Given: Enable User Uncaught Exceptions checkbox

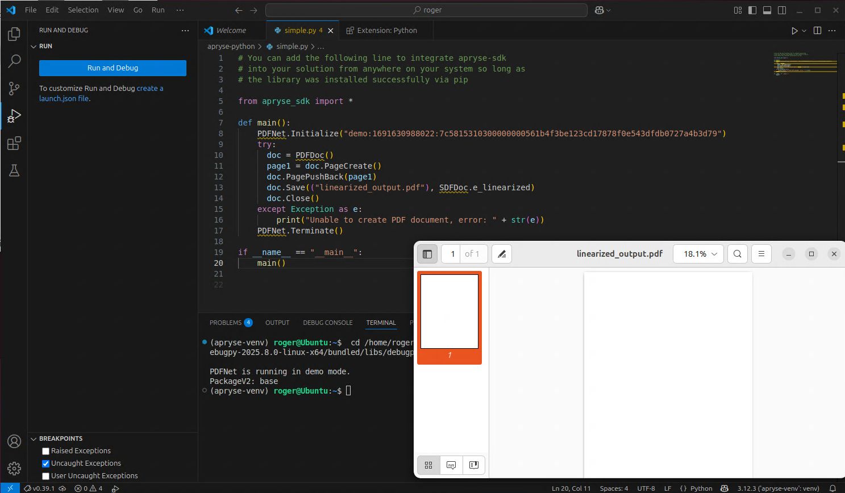Looking at the screenshot, I should click(46, 476).
